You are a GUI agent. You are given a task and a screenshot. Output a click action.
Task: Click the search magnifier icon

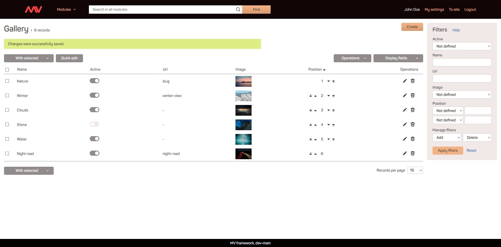(x=238, y=9)
